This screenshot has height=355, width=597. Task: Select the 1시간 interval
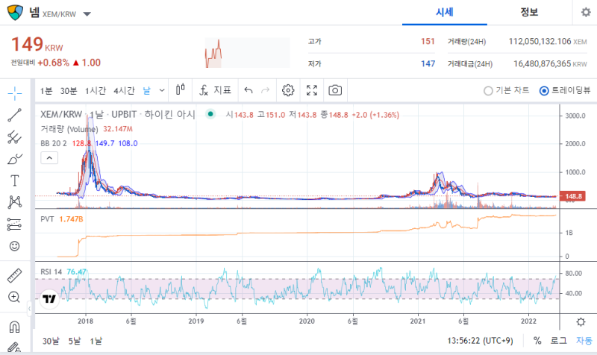point(96,90)
